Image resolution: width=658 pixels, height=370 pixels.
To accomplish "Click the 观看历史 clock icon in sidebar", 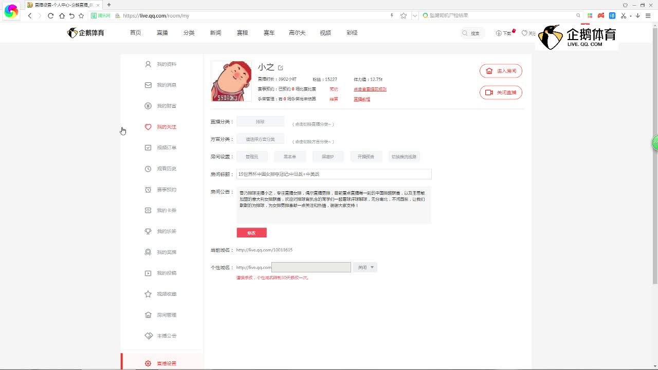I will point(148,169).
